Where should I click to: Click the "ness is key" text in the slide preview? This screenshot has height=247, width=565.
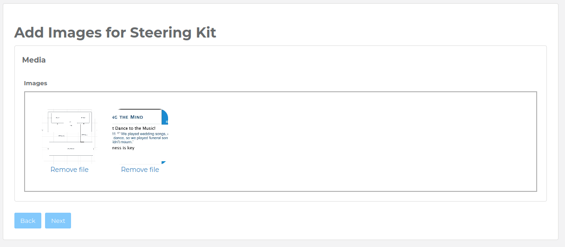(x=123, y=148)
